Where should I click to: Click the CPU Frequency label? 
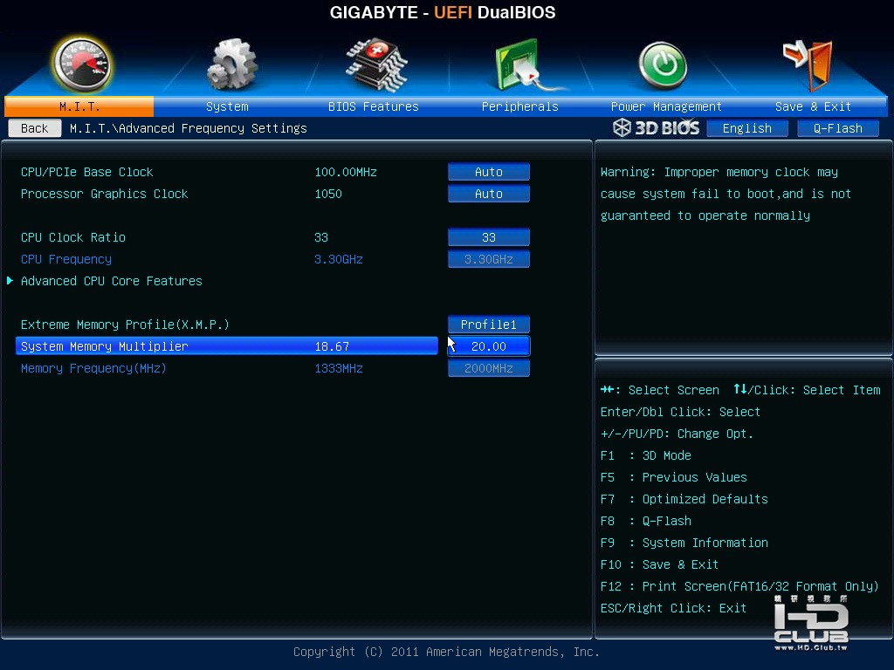tap(66, 259)
